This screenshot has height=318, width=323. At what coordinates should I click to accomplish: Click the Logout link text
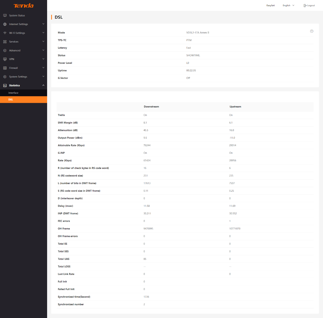pos(311,5)
